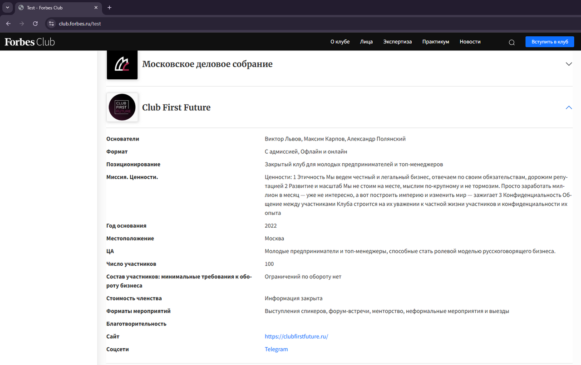
Task: Click the search magnifier icon
Action: (512, 42)
